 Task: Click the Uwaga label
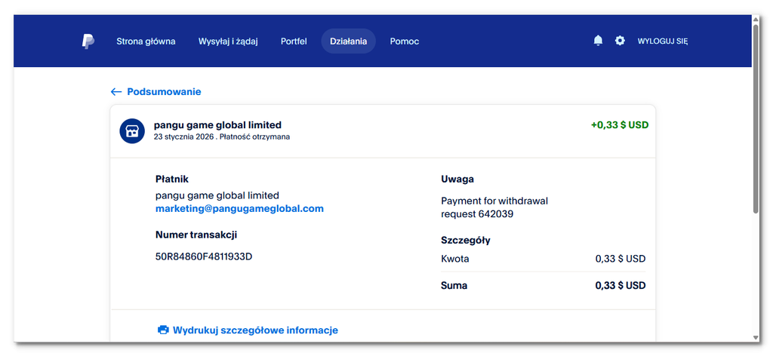coord(457,180)
